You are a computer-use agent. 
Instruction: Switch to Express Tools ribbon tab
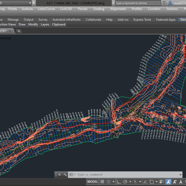tap(142, 20)
